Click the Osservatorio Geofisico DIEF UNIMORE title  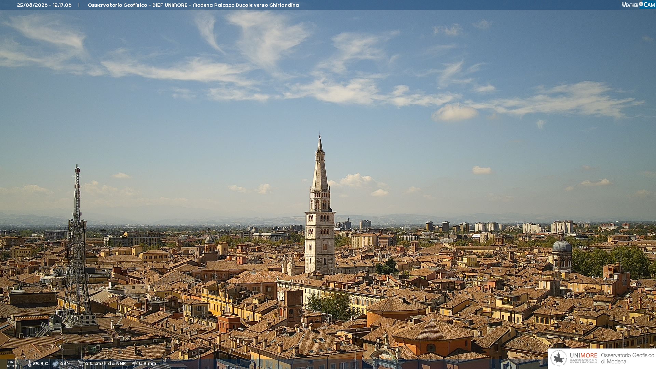(x=193, y=5)
